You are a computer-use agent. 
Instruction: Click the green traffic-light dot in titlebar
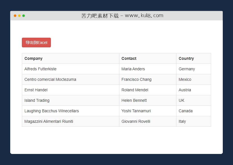coord(24,16)
